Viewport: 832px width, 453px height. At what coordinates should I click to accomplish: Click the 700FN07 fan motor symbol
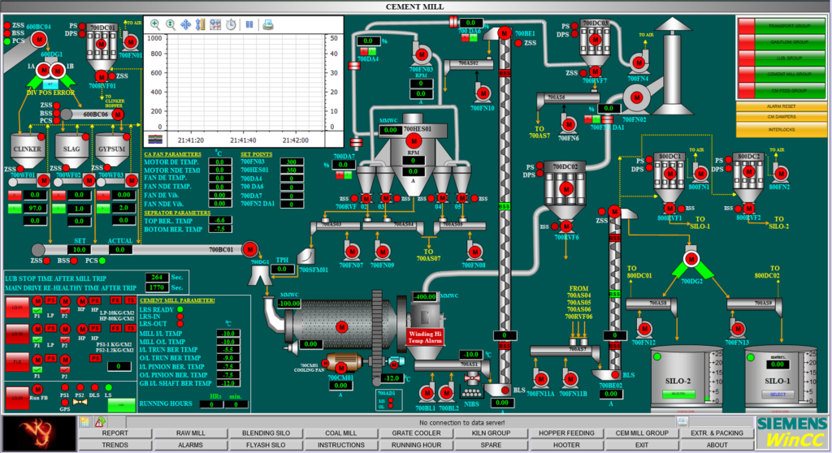352,252
